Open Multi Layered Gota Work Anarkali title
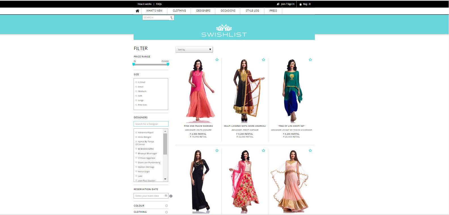 tap(245, 126)
